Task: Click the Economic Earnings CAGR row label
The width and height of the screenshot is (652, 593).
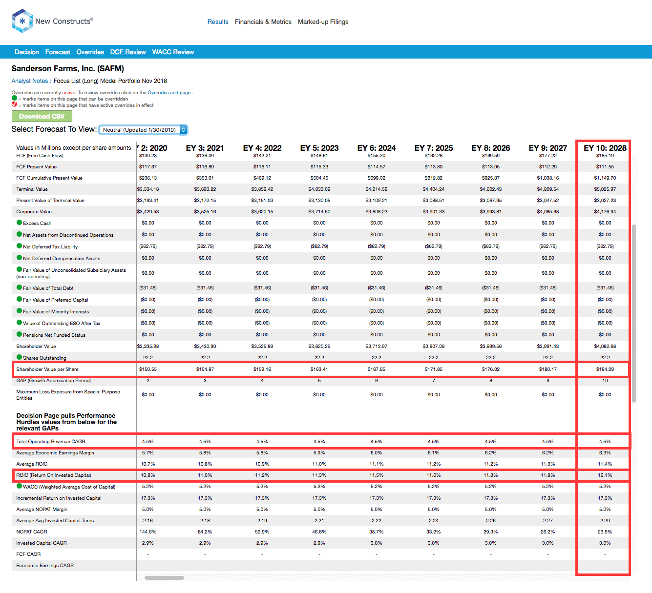Action: 45,566
